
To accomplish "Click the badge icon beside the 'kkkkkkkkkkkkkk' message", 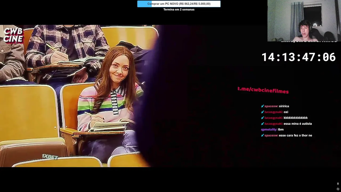I will (262, 118).
